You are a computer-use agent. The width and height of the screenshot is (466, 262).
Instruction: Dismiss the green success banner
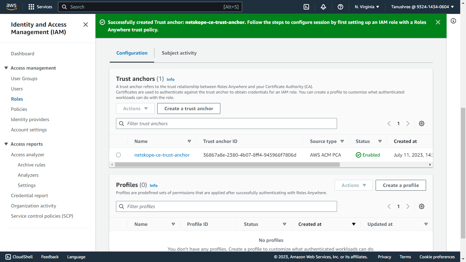point(438,22)
